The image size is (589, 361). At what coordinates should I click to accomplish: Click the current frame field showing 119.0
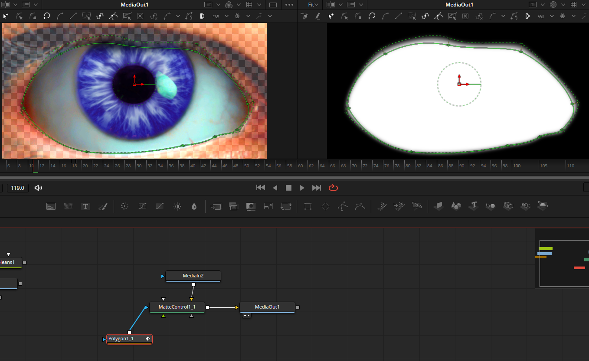point(18,188)
